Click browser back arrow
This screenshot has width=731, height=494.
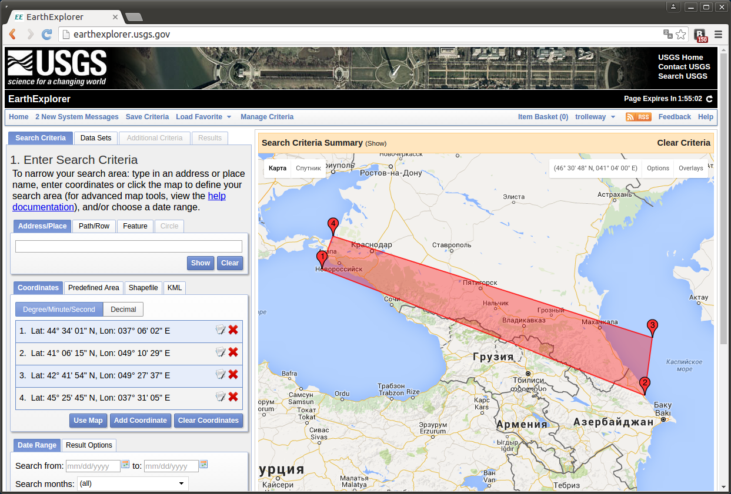pos(12,34)
